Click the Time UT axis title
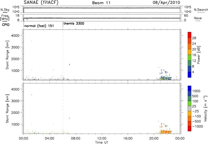 (102, 142)
